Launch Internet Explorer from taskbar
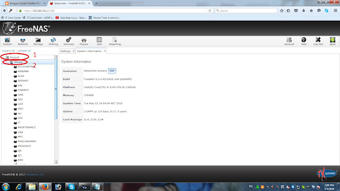Viewport: 340px width, 191px height. 19,187
